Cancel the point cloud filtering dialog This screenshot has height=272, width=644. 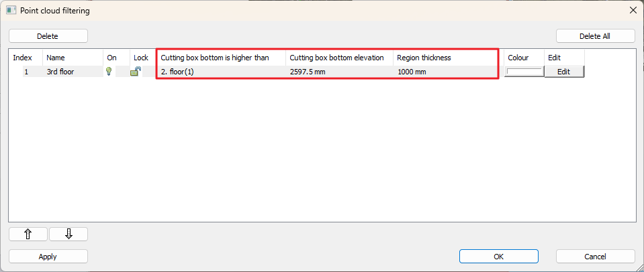[x=595, y=256]
